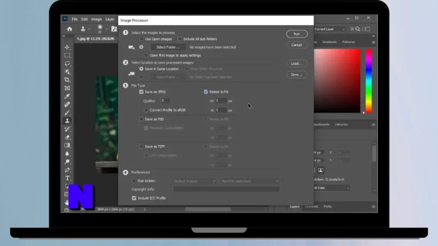
Task: Select the Eraser tool
Action: (67, 137)
